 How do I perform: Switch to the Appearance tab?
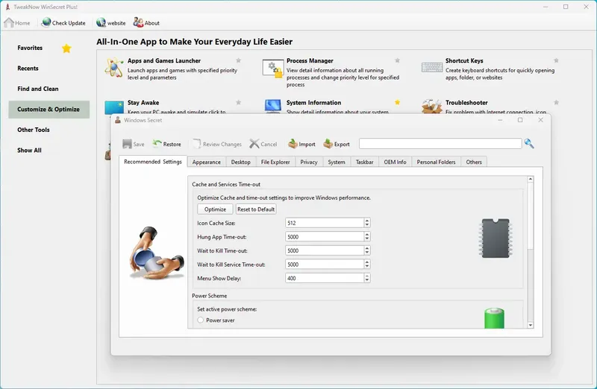tap(207, 162)
